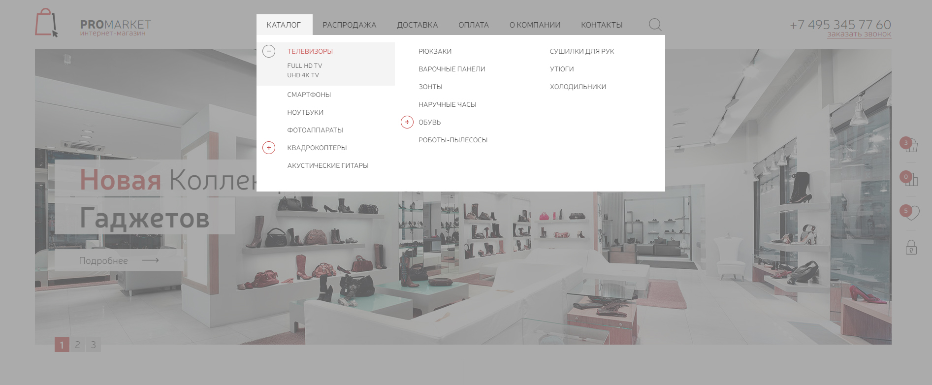Open the shopping basket icon
Screen dimensions: 932x385
pyautogui.click(x=911, y=145)
